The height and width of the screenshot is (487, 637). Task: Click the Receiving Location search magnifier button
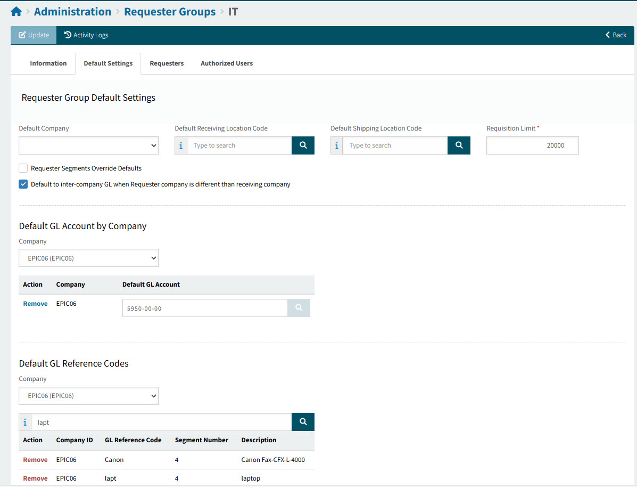click(x=303, y=145)
